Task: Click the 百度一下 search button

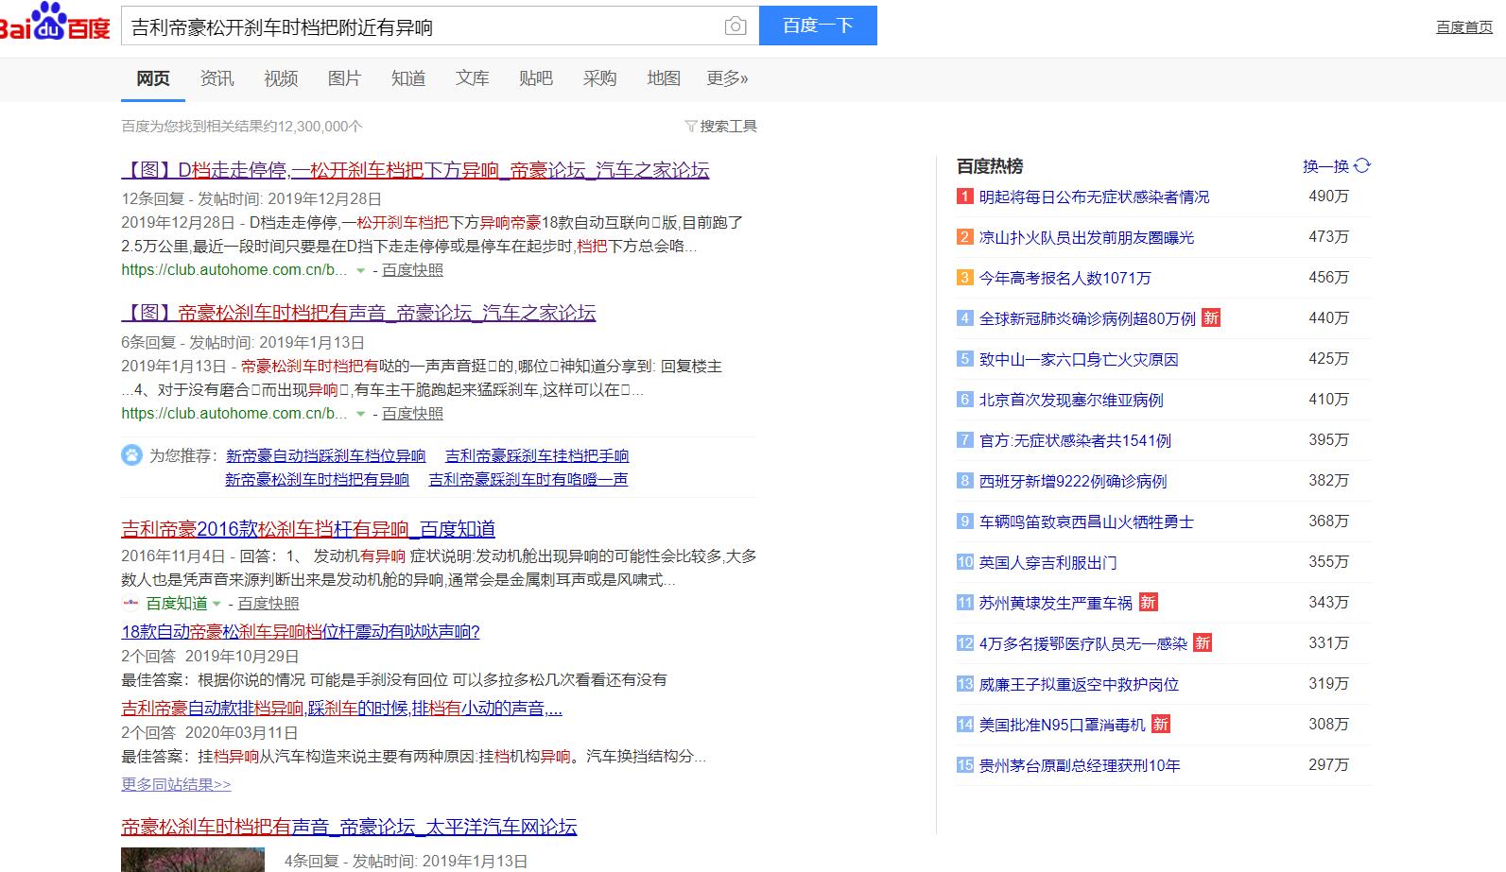Action: coord(818,26)
